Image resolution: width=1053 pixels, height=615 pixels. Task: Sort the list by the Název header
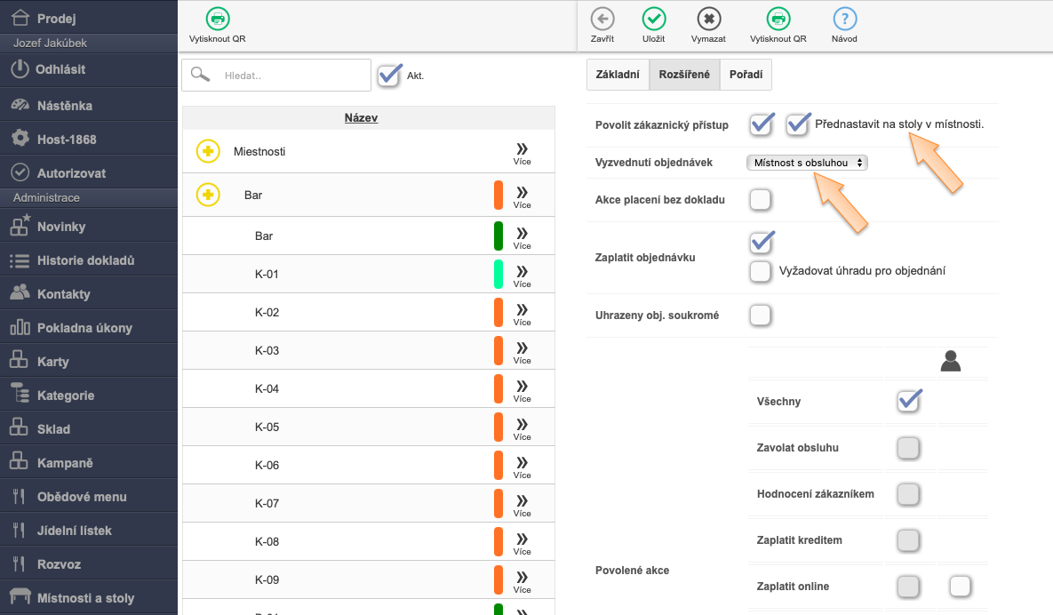pos(361,118)
